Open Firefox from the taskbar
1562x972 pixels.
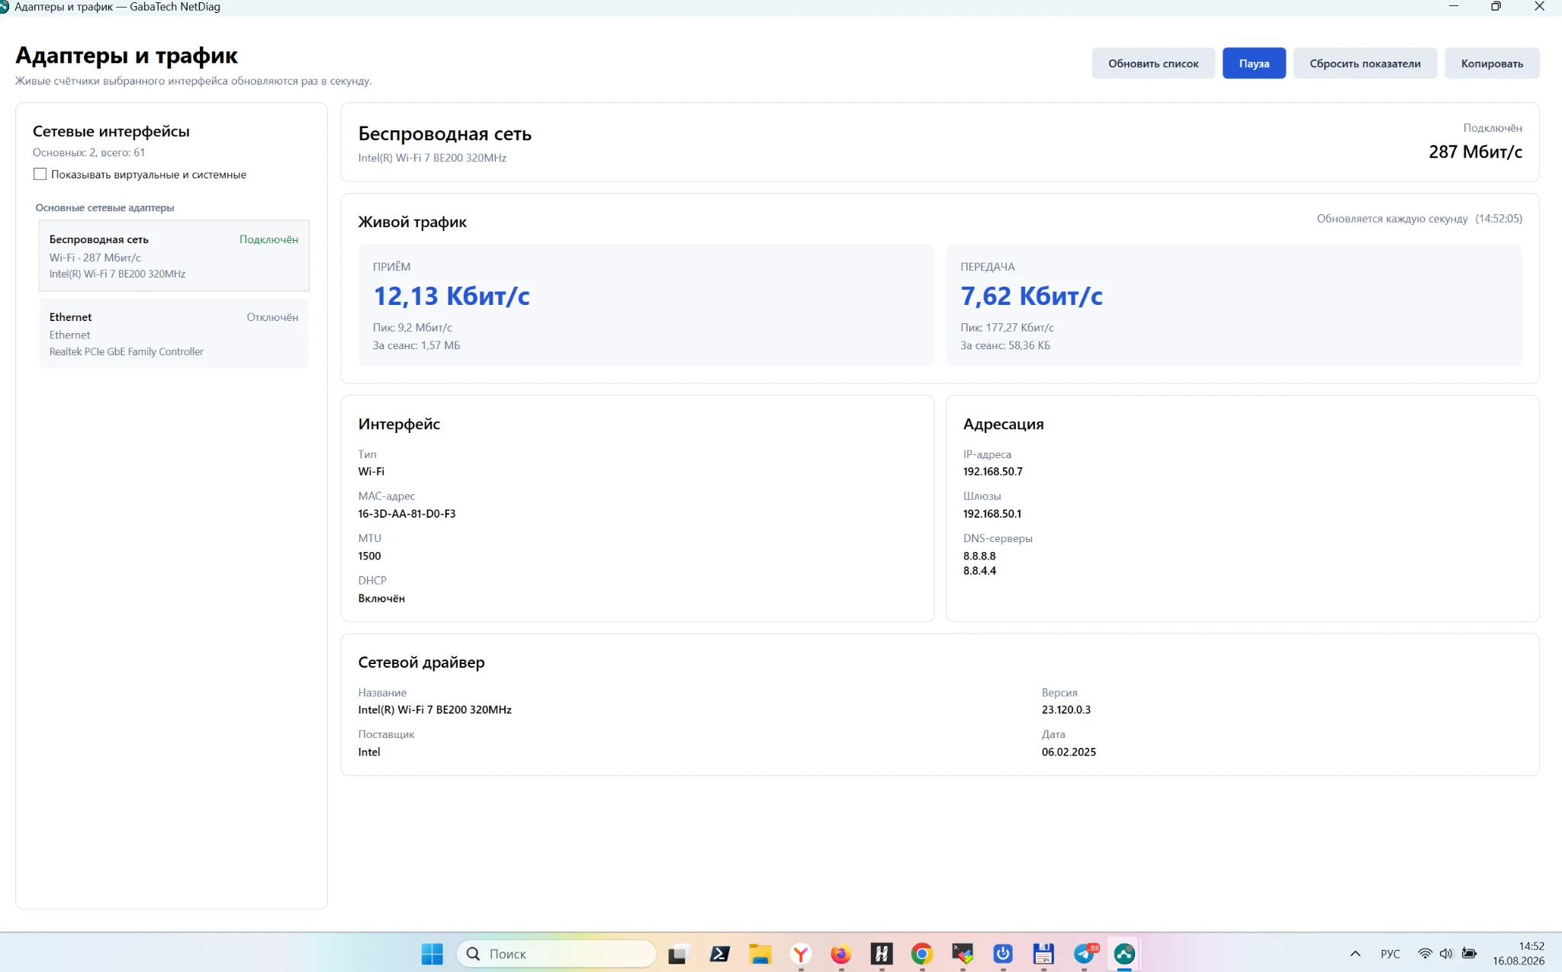(x=840, y=954)
